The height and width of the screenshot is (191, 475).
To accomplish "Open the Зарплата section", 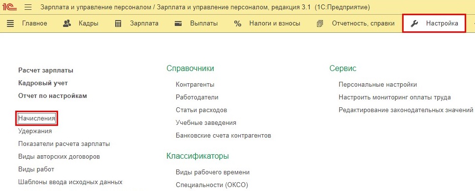I will tap(144, 23).
